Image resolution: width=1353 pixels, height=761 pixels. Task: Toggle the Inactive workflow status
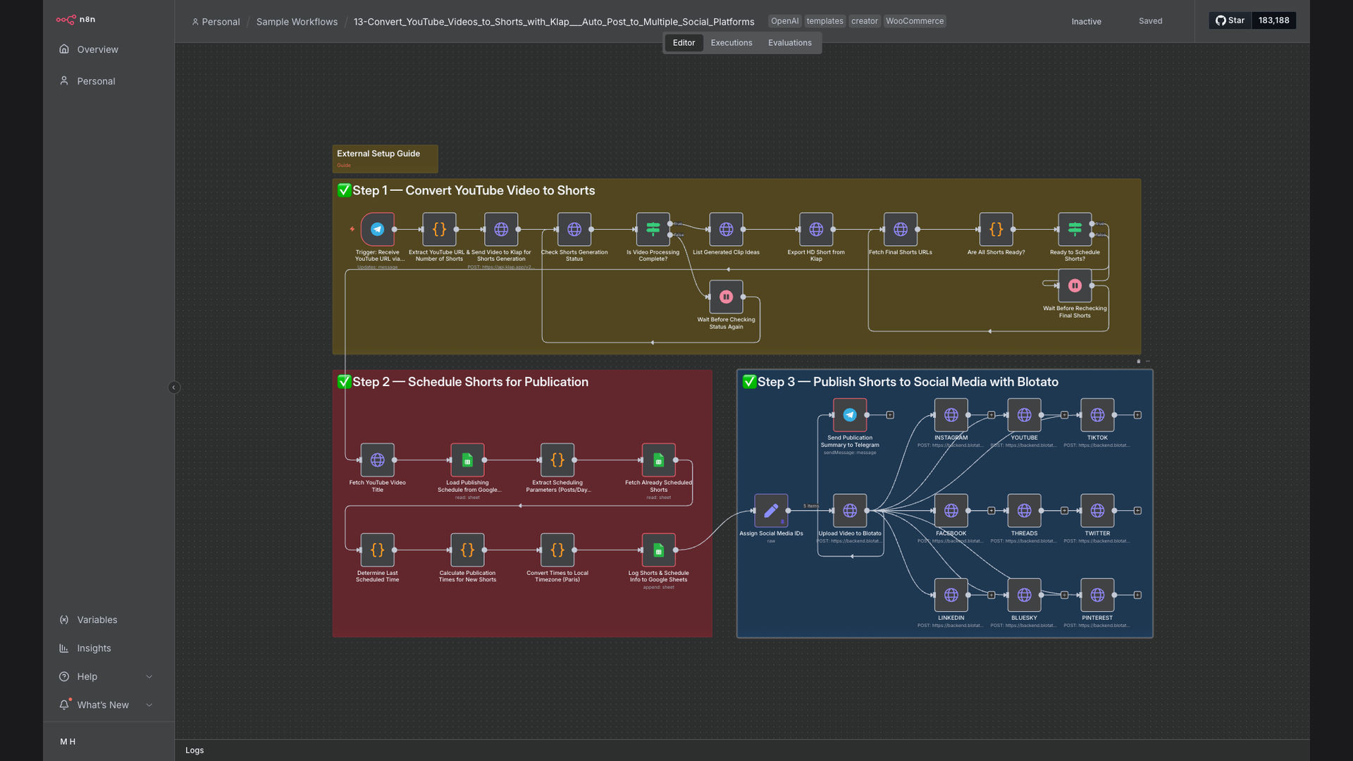pos(1086,22)
